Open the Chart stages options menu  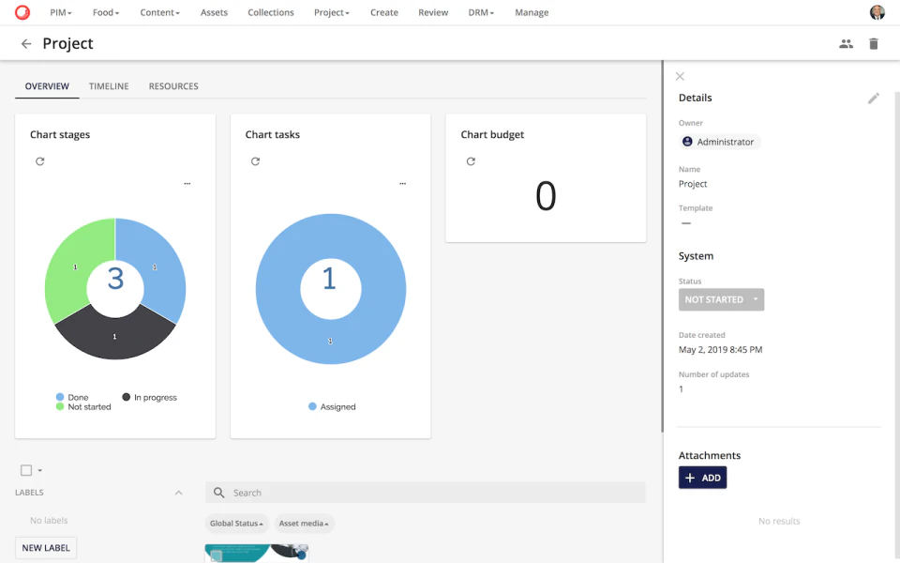(x=187, y=183)
